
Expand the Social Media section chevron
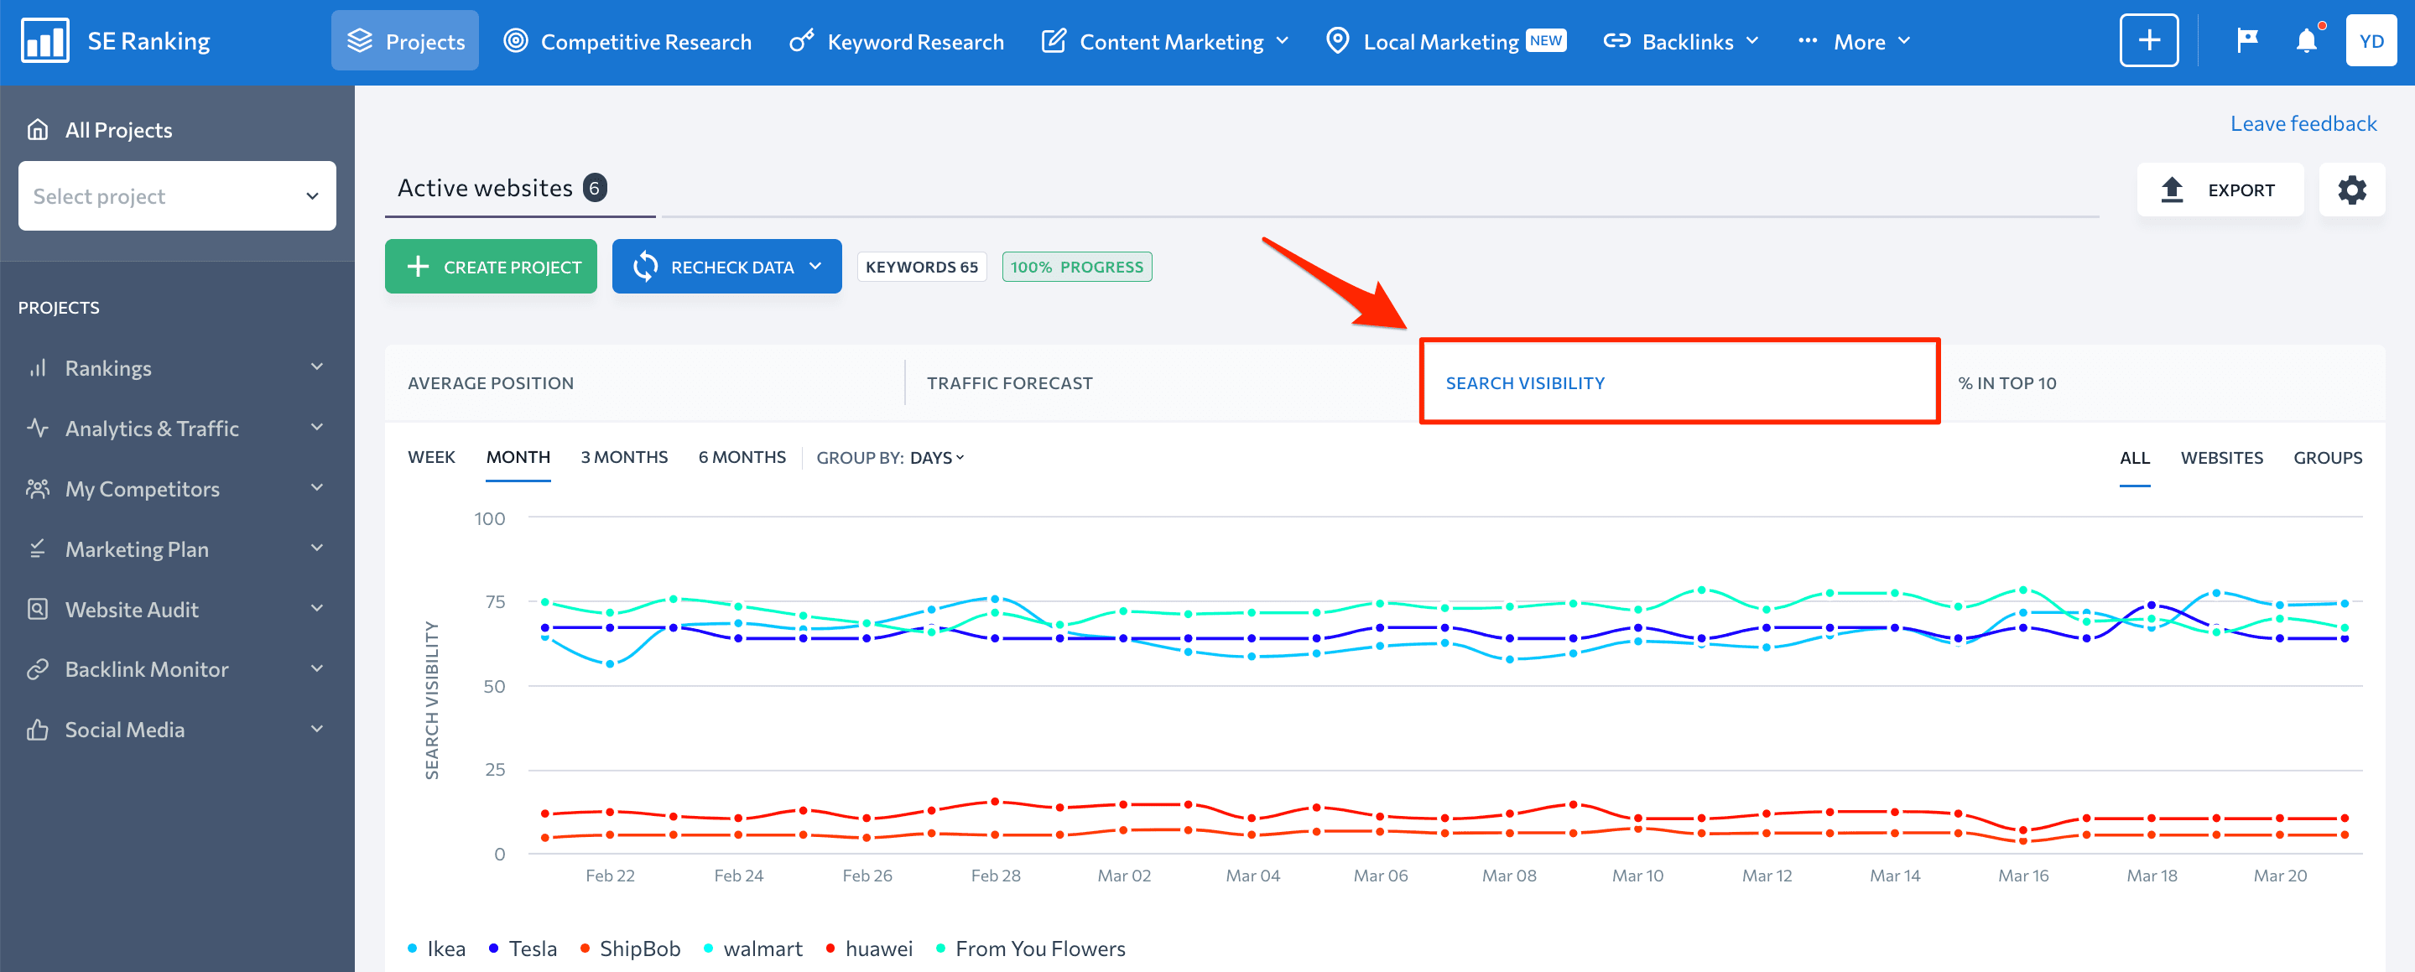coord(317,730)
